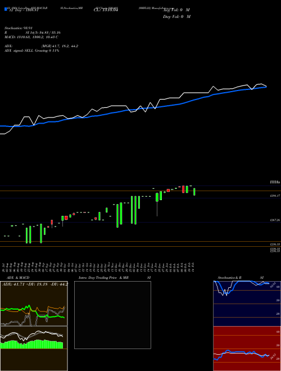The height and width of the screenshot is (371, 281).
Task: Click the right end of the blue SMA line
Action: (266, 87)
